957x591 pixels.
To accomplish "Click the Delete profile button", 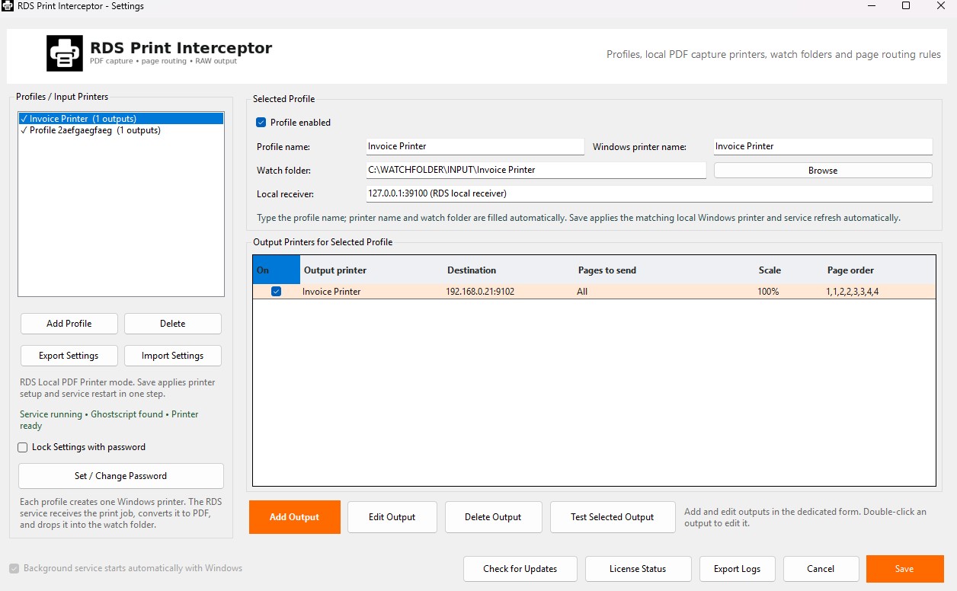I will 173,324.
